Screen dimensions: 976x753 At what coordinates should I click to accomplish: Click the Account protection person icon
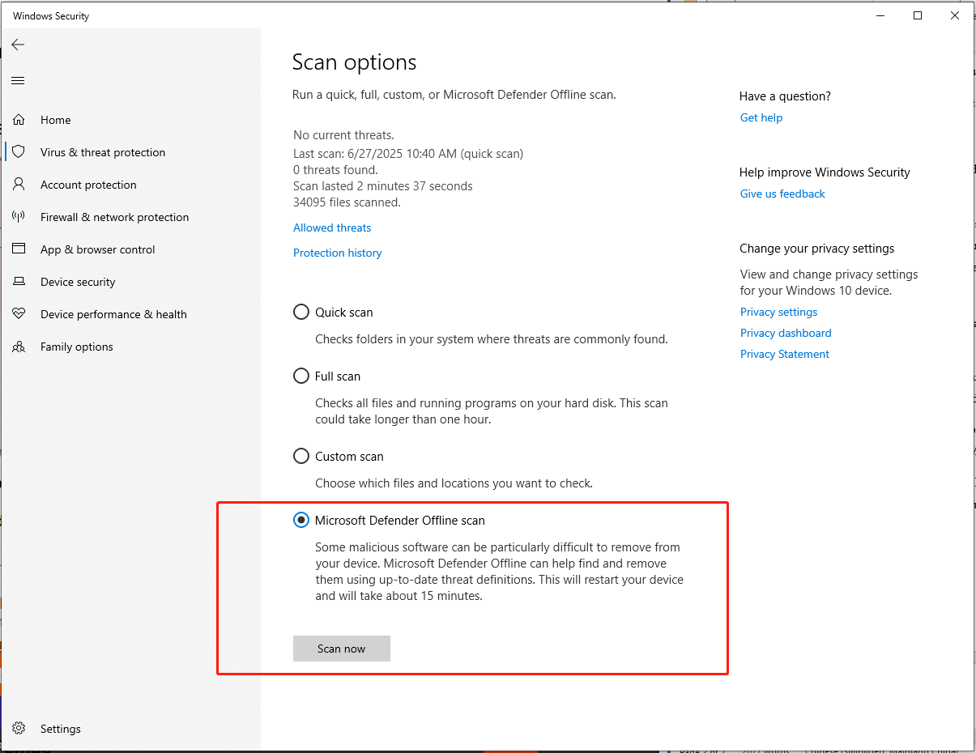(x=19, y=185)
